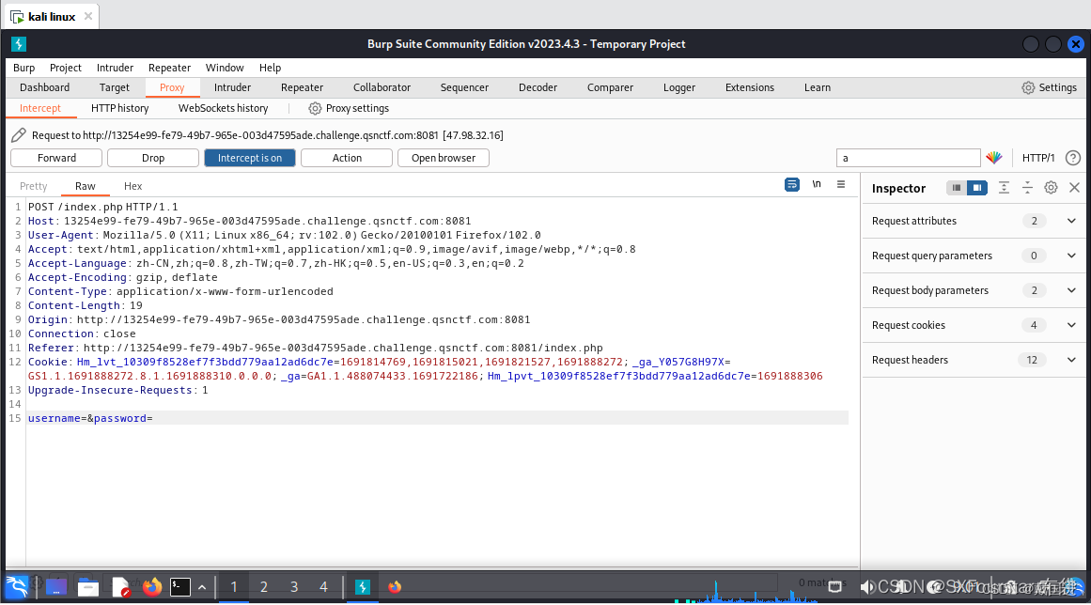Open the Repeater menu in menu bar
Viewport: 1091px width, 605px height.
pos(169,68)
